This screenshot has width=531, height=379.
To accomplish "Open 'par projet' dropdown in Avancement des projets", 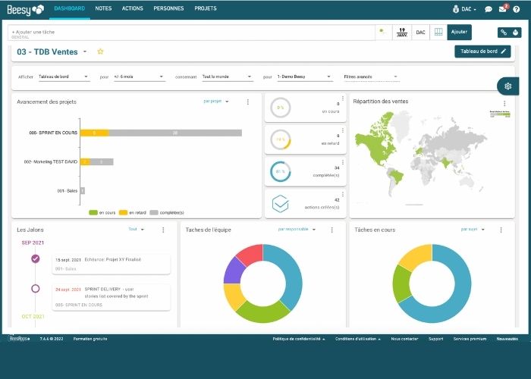I will click(216, 101).
